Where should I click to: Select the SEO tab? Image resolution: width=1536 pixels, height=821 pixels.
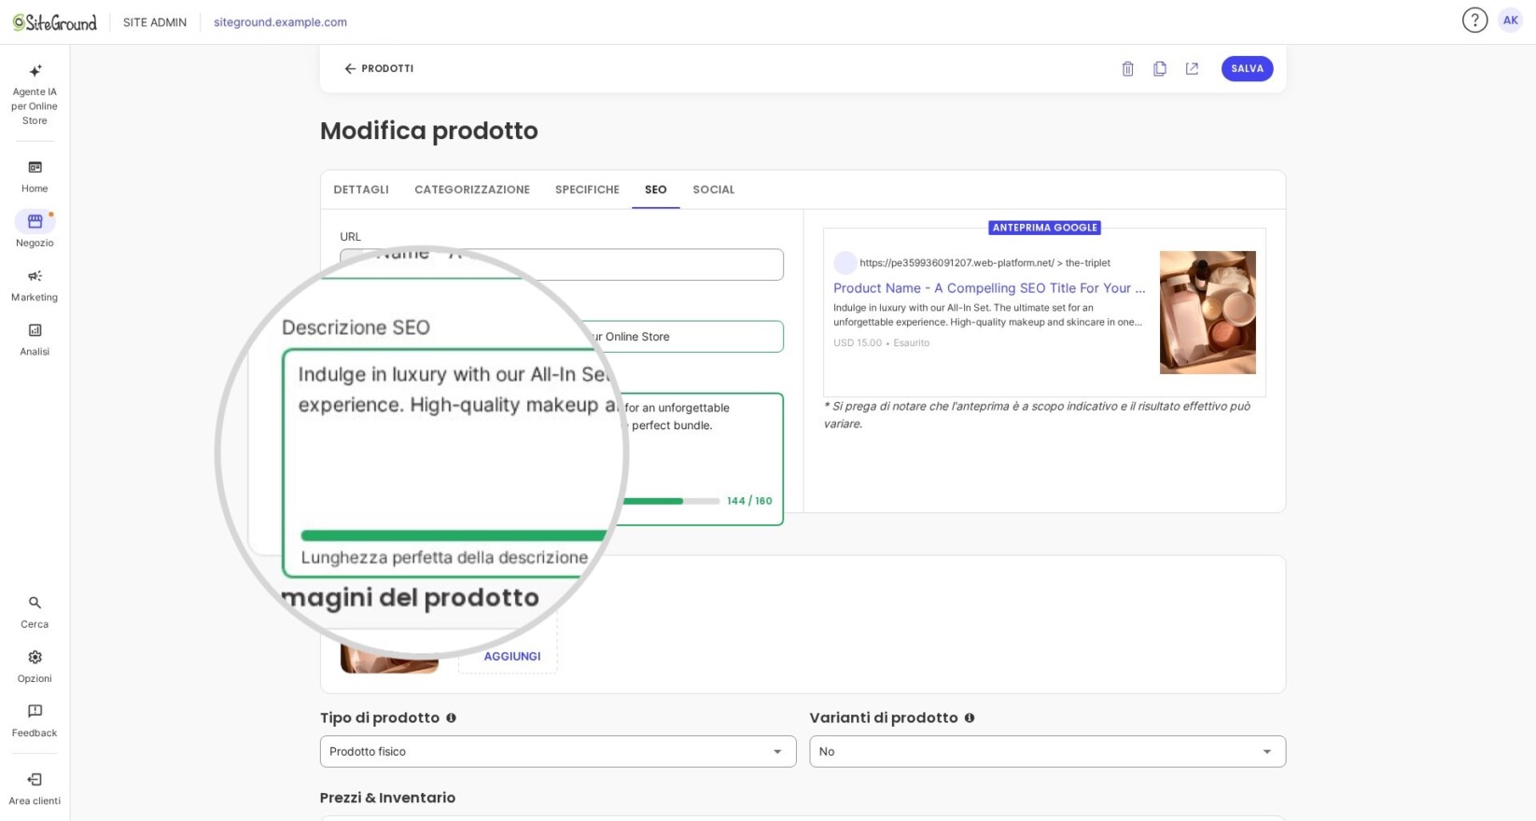(656, 189)
